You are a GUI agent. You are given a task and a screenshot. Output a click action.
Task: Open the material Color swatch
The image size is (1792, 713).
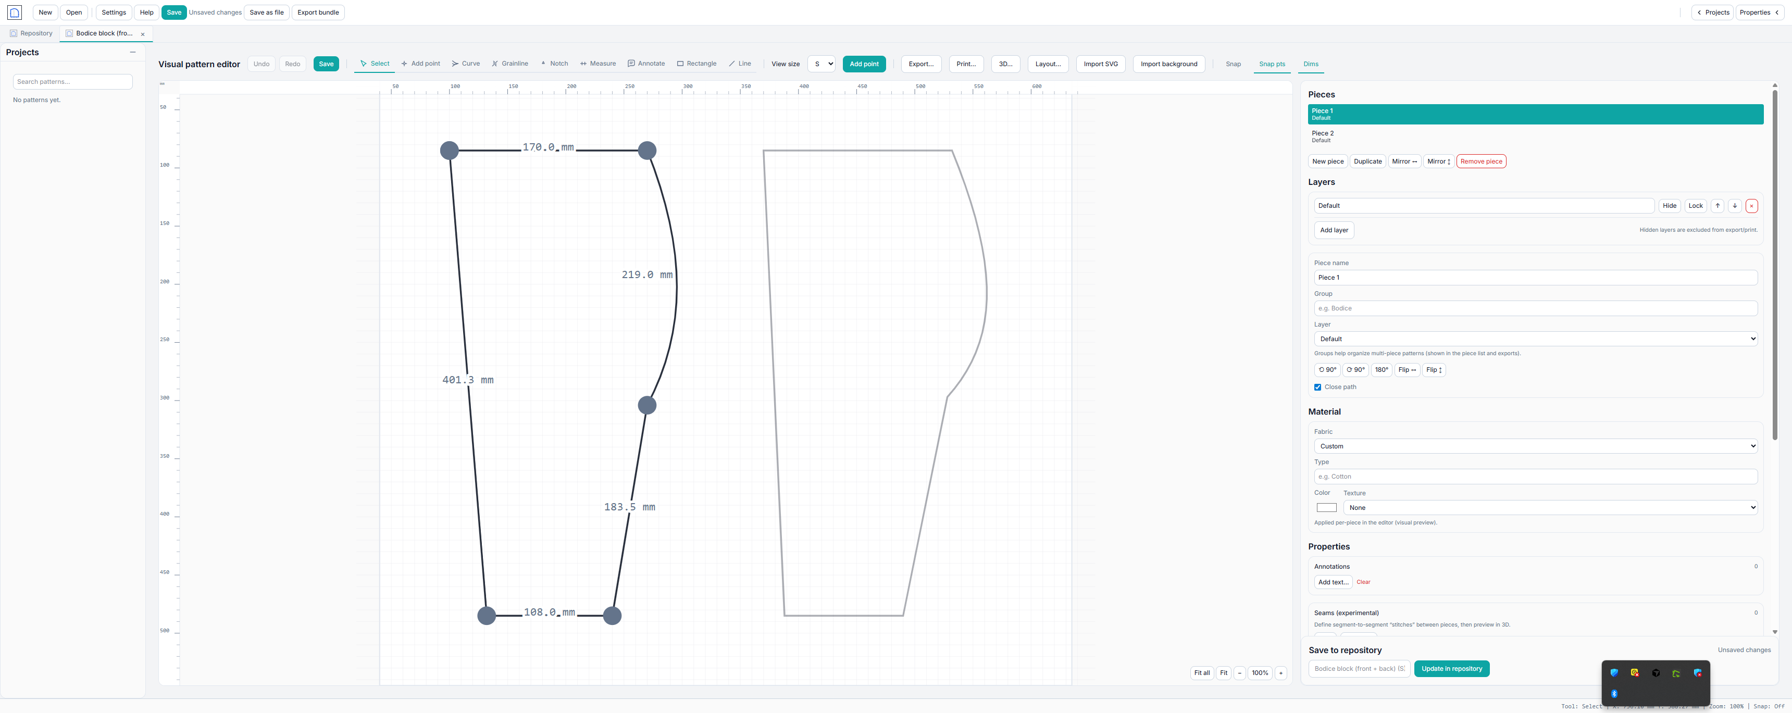(x=1326, y=508)
